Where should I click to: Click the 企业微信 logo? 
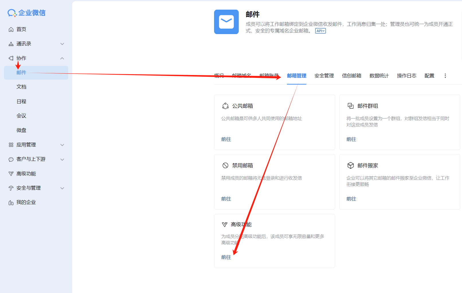click(x=26, y=13)
